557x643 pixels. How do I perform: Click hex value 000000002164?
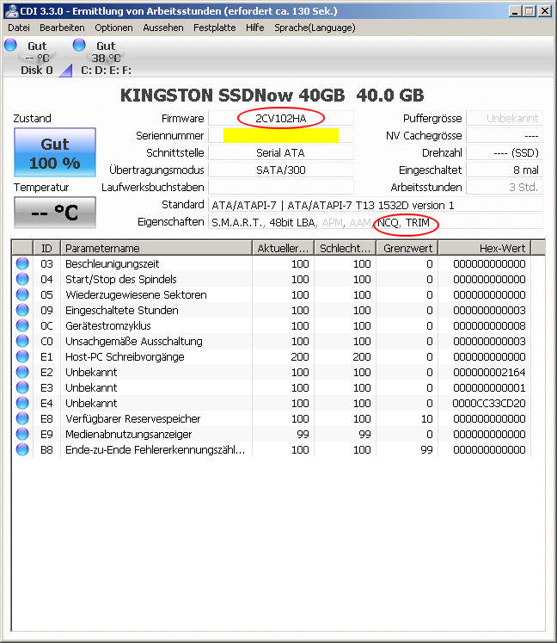(489, 373)
